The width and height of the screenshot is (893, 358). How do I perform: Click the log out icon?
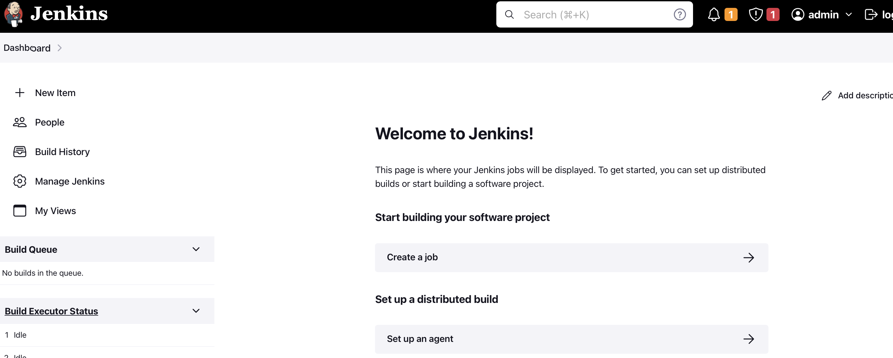point(871,14)
